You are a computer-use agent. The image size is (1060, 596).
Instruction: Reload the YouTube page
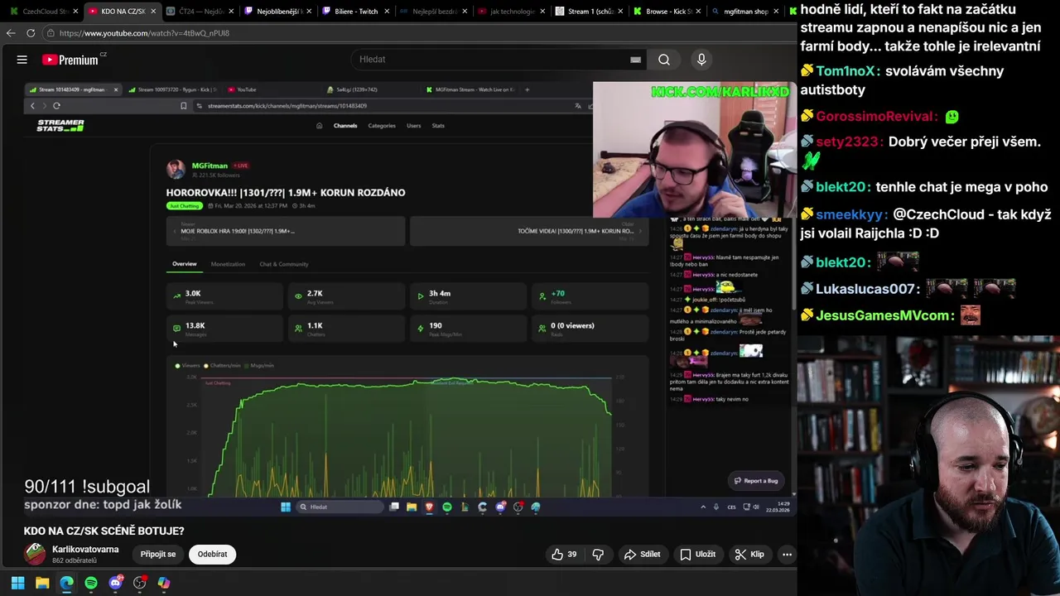point(31,33)
